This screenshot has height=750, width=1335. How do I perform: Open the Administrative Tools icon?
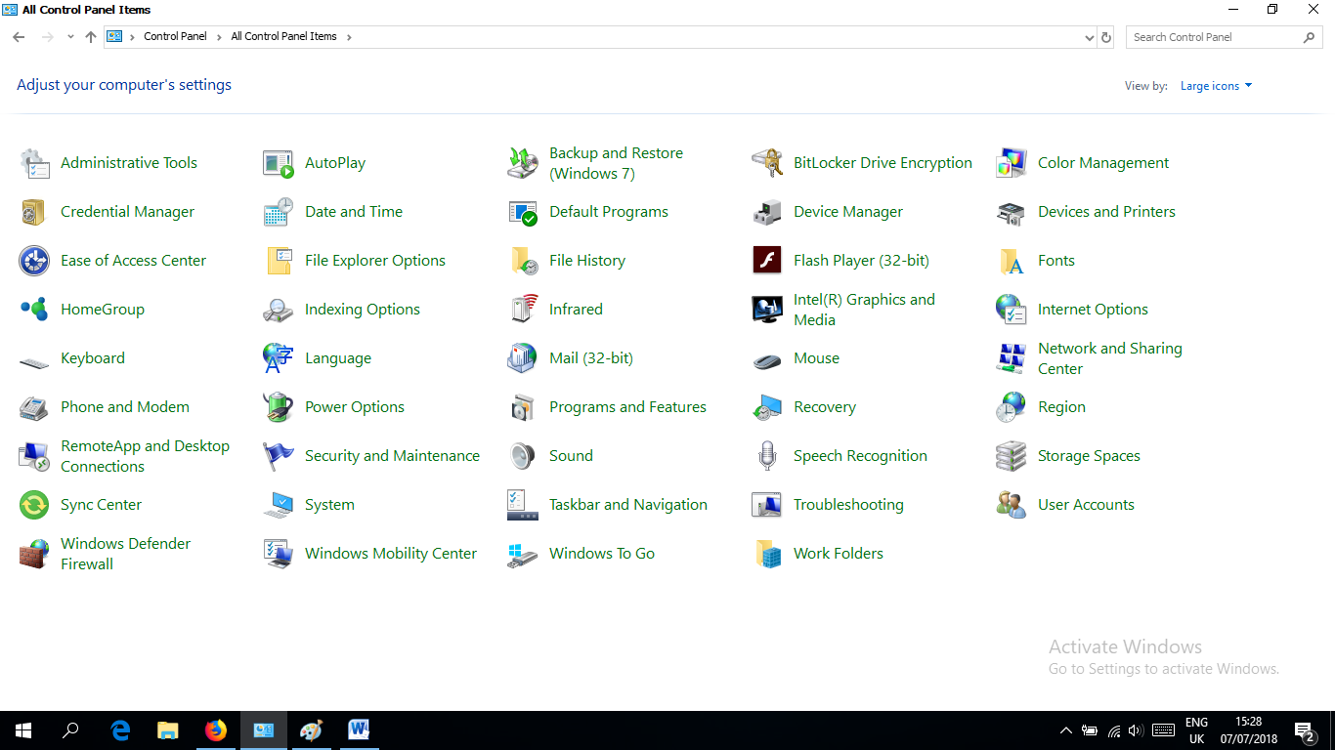click(x=34, y=163)
